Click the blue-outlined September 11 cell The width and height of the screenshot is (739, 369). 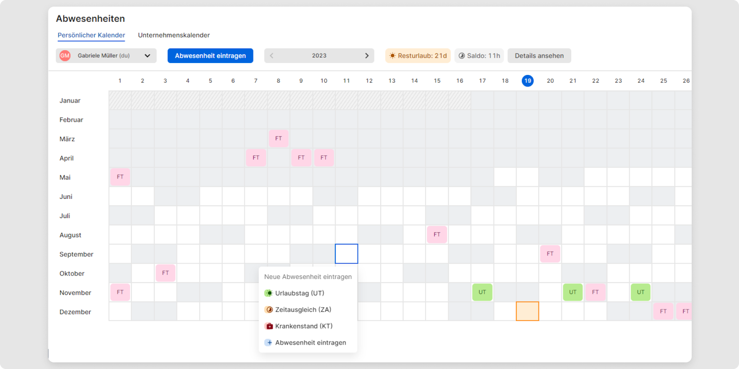click(346, 254)
